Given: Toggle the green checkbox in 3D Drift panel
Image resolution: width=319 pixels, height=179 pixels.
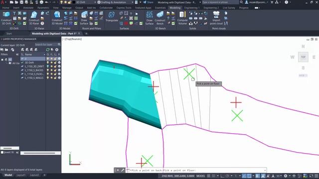Looking at the screenshot, I should click(24, 23).
